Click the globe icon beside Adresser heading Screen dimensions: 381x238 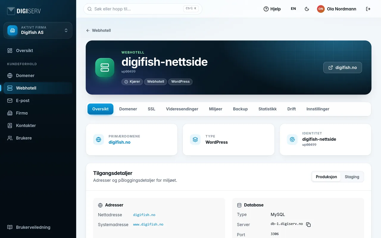click(100, 205)
